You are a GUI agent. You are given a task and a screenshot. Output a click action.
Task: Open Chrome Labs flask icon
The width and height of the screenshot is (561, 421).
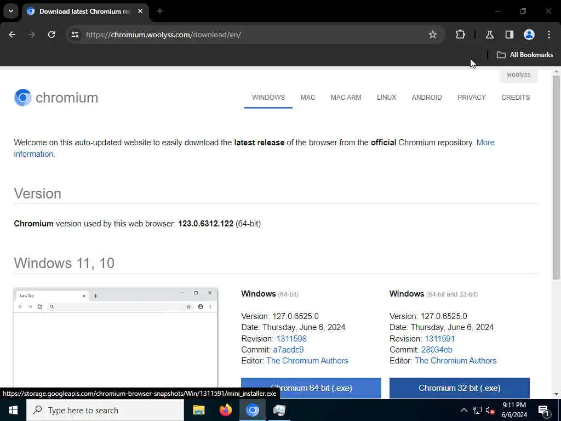489,35
